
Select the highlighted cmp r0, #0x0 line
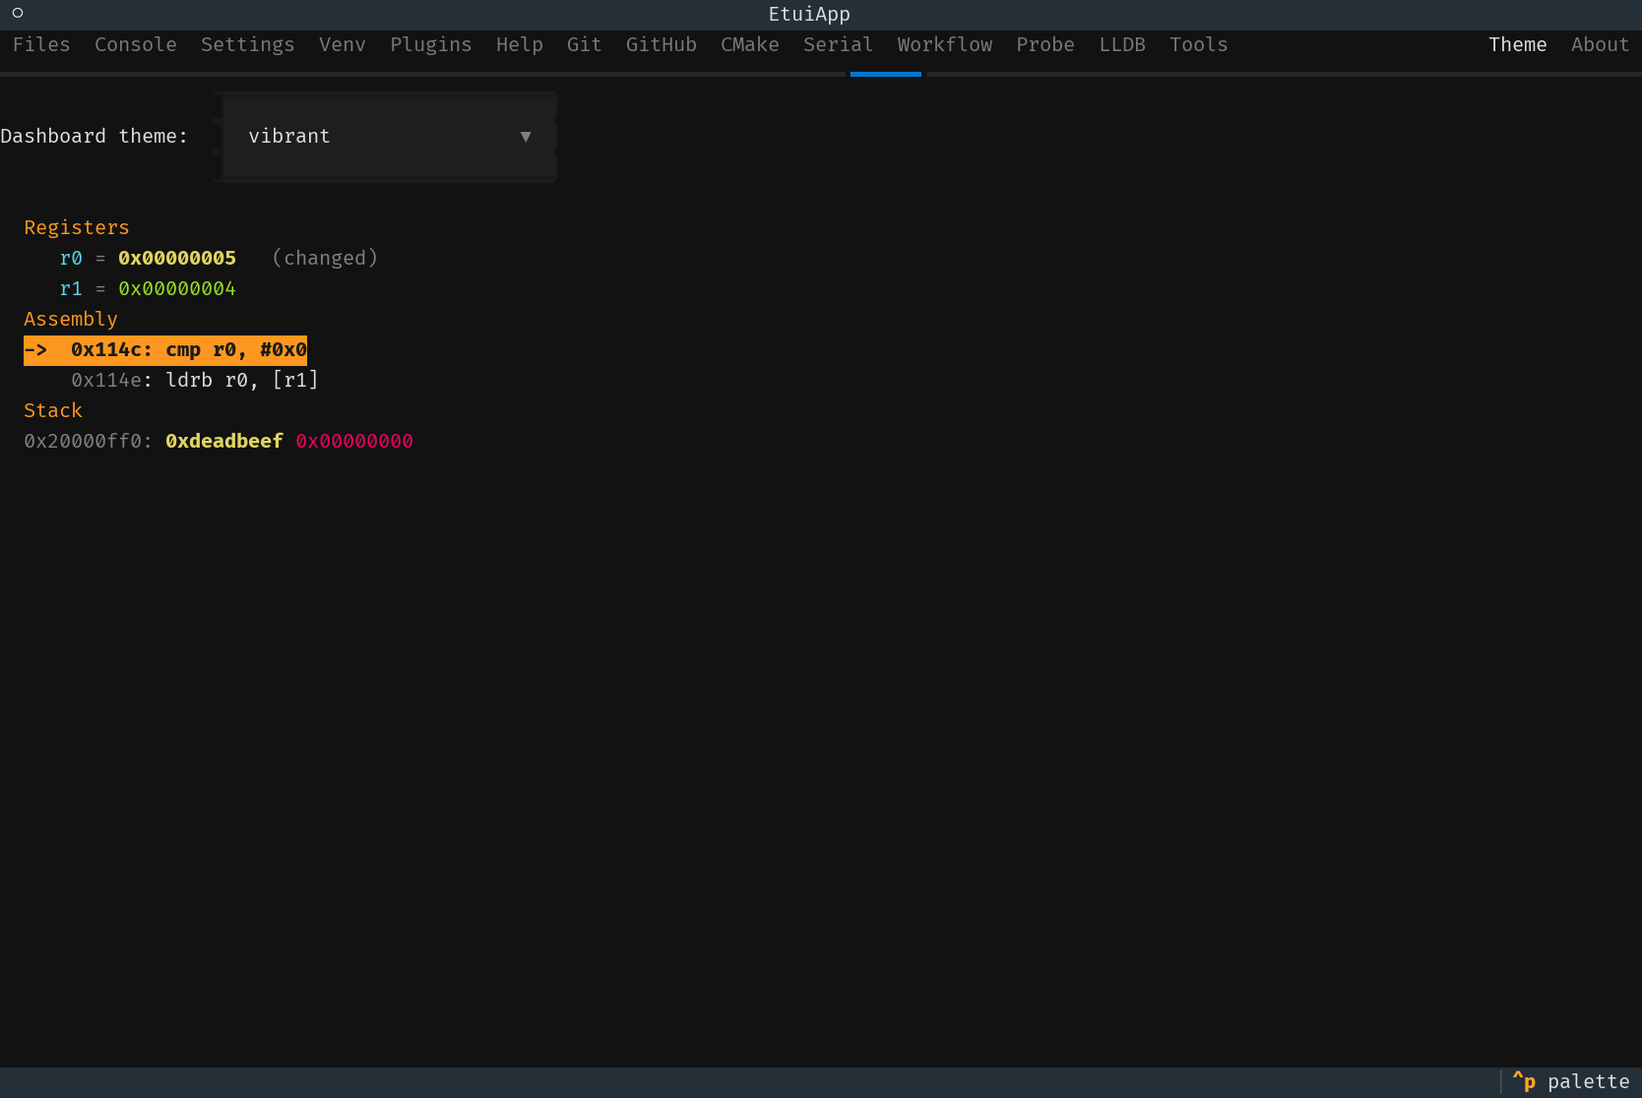tap(165, 350)
